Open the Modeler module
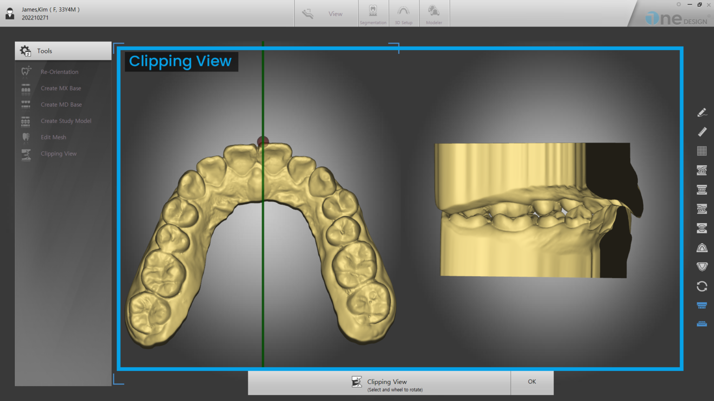Viewport: 714px width, 401px height. tap(434, 13)
